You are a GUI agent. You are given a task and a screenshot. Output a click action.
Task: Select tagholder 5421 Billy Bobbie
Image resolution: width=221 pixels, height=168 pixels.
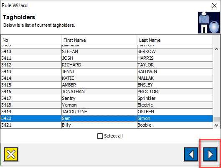107,125
